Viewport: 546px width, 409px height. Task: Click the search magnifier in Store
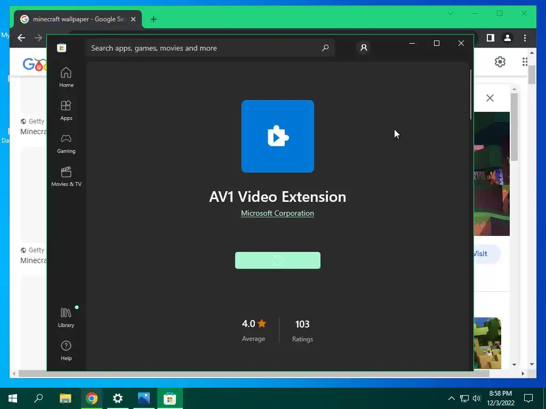325,47
